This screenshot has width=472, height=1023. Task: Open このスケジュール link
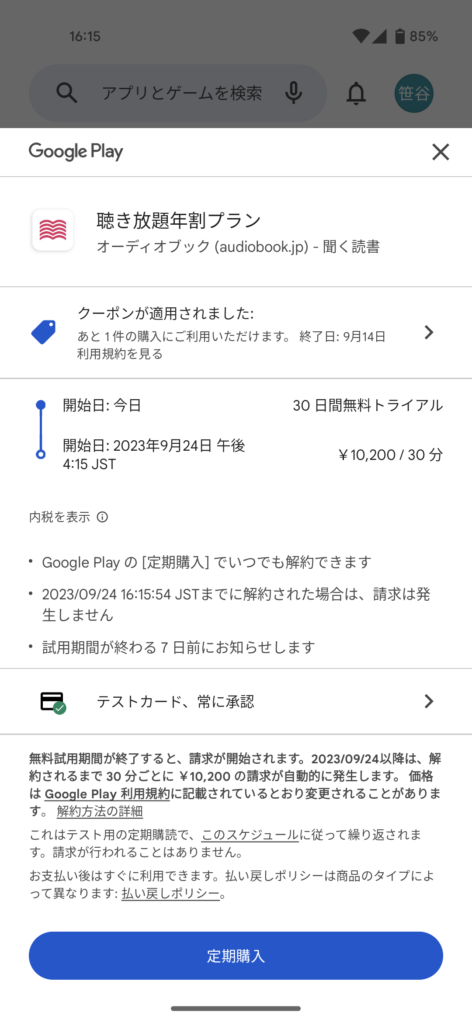tap(250, 835)
